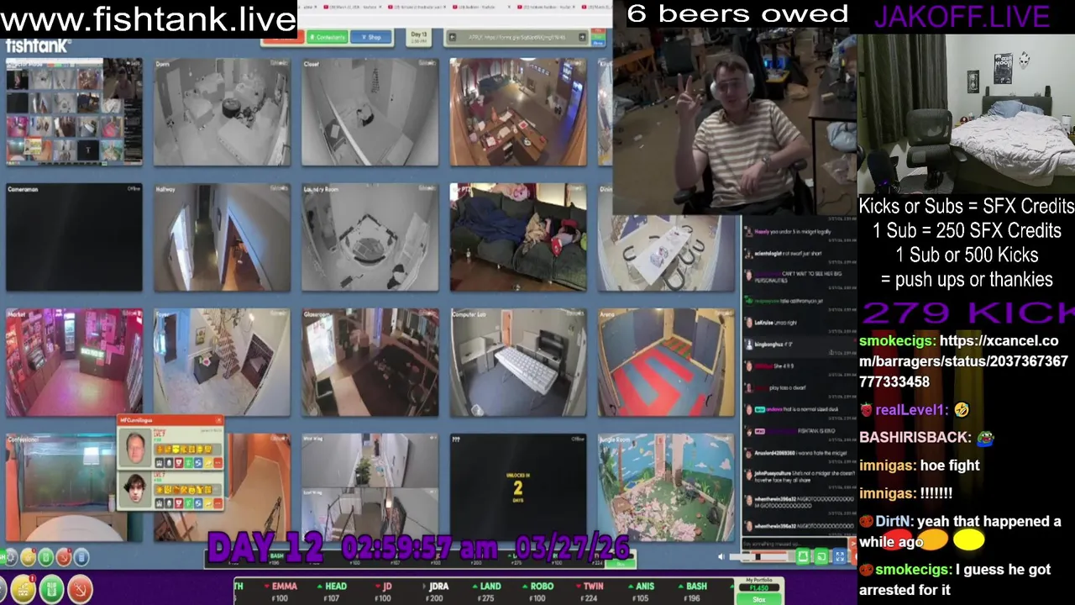Switch to the LCB Auditors YouTube tab
This screenshot has height=605, width=1075.
[482, 7]
